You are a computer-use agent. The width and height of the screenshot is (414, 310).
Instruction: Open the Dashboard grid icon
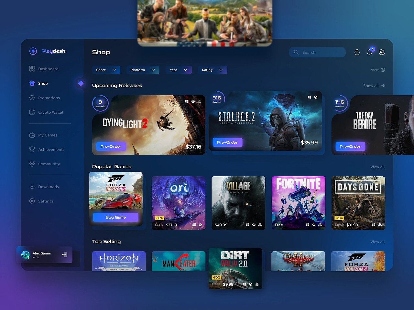pos(32,69)
